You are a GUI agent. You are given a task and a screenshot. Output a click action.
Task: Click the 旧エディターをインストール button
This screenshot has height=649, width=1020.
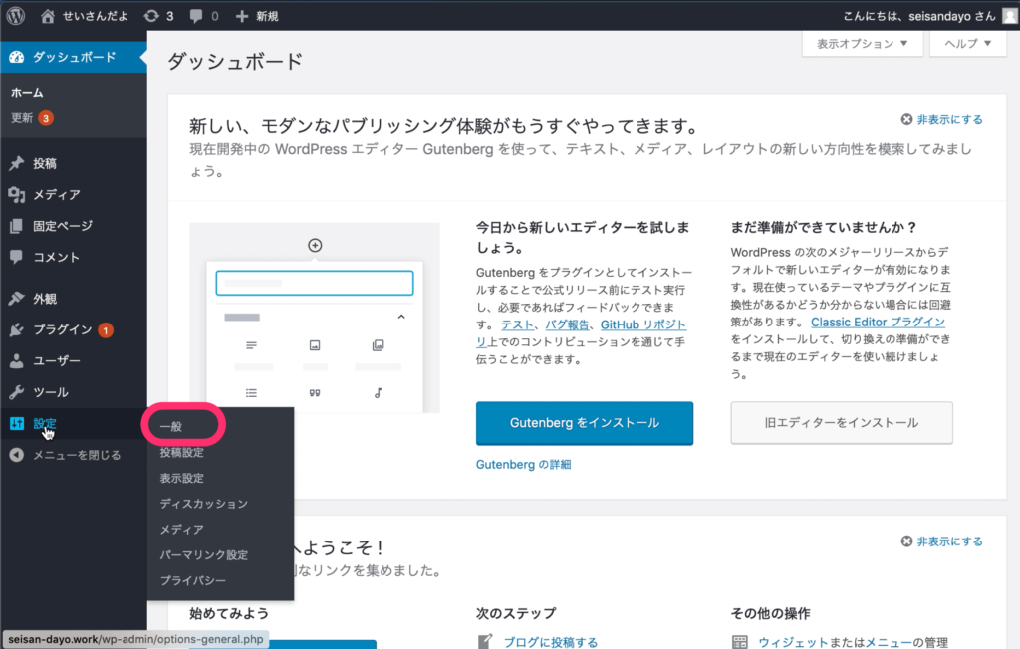tap(841, 422)
